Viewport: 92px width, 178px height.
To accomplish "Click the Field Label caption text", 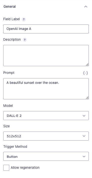I will click(11, 19).
